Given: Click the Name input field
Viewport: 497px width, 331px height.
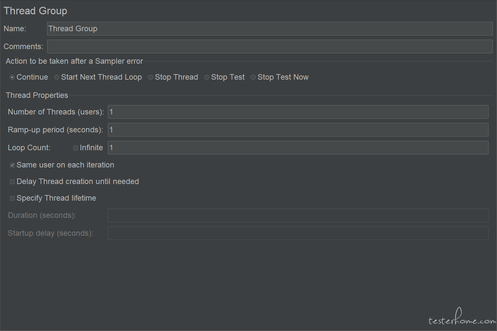Looking at the screenshot, I should point(270,29).
